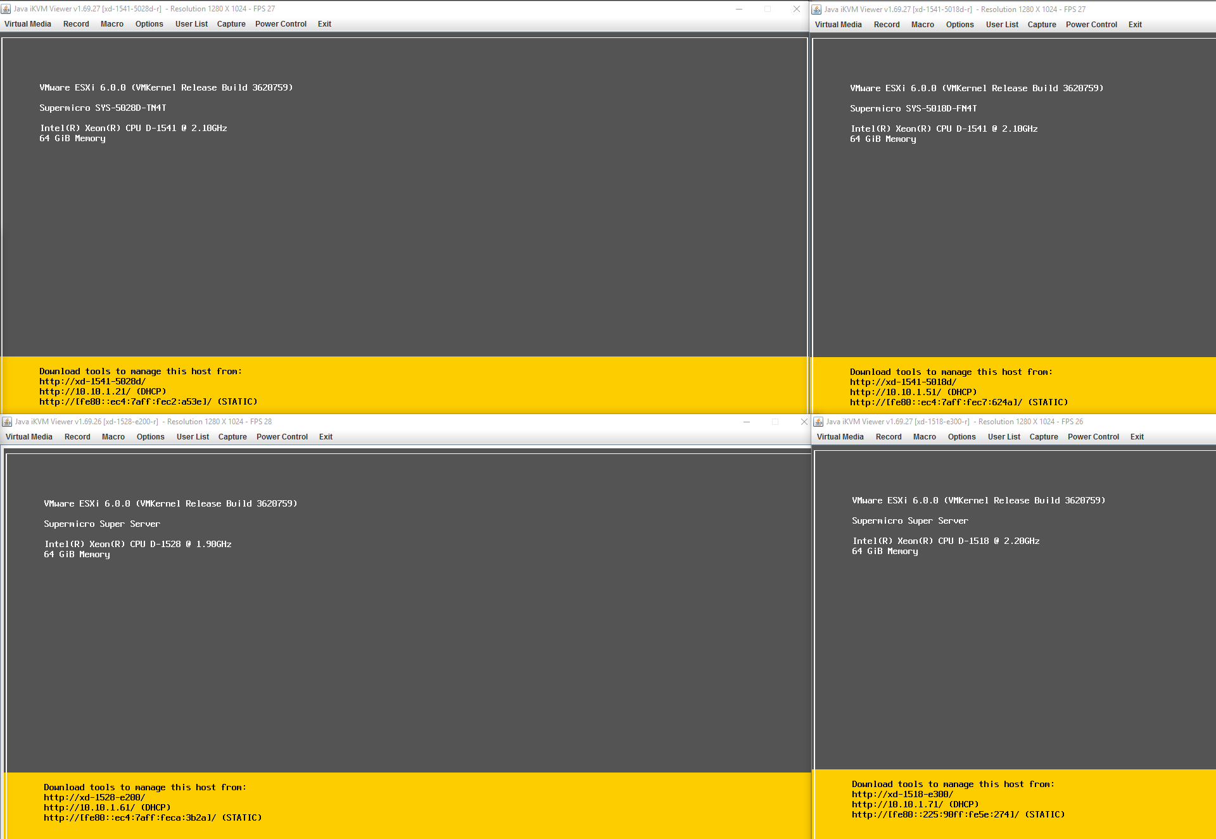Open Macro menu in xd-1528-e200-r window

113,437
